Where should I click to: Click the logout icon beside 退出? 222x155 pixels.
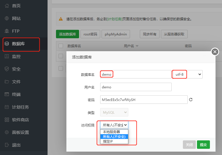pyautogui.click(x=7, y=145)
